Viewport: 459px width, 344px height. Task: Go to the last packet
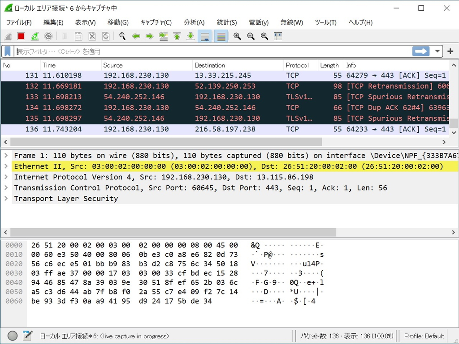pyautogui.click(x=190, y=36)
